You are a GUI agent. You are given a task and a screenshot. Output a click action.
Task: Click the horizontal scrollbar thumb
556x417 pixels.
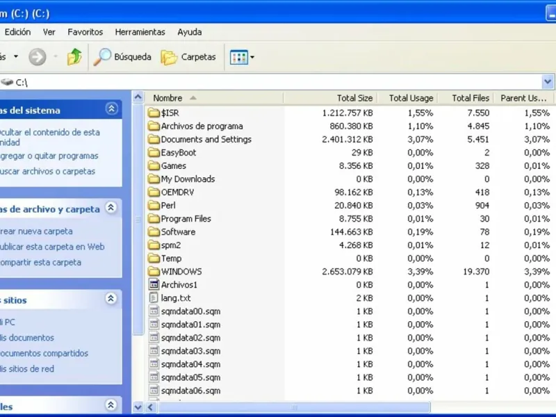click(293, 407)
